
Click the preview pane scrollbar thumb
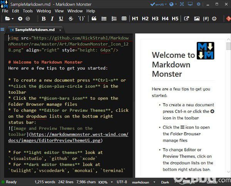click(x=228, y=46)
